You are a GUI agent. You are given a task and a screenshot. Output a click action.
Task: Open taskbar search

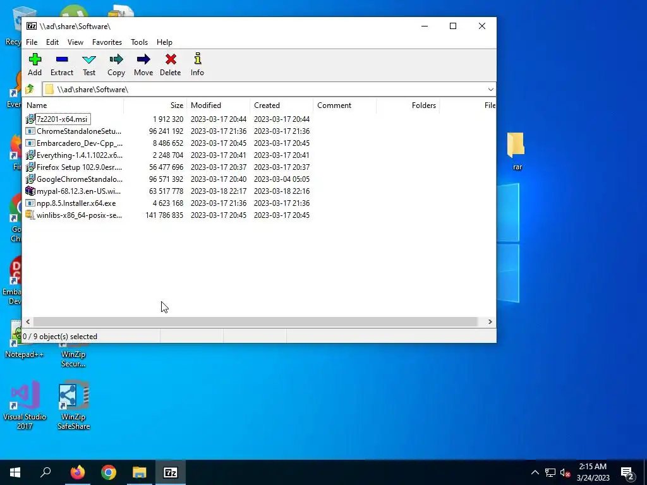tap(45, 472)
